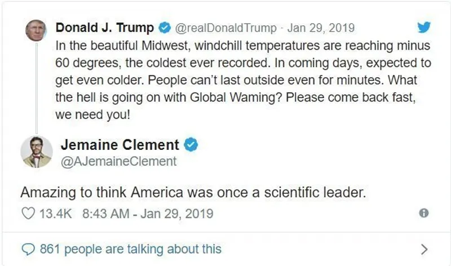The height and width of the screenshot is (266, 451).
Task: Click the 'Amazing to think America' reply text
Action: point(193,192)
